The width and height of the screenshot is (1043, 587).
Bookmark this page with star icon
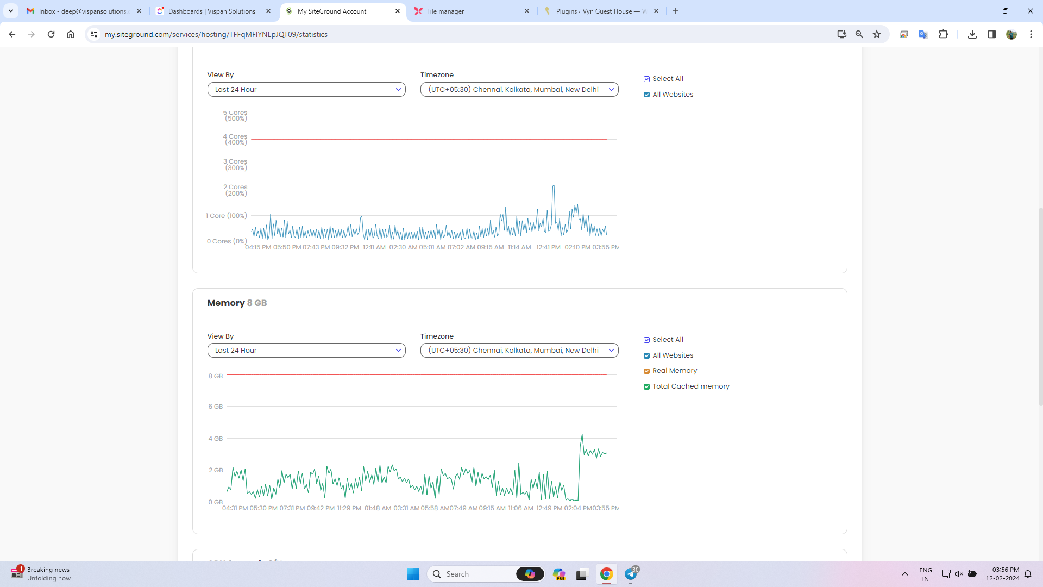point(877,34)
